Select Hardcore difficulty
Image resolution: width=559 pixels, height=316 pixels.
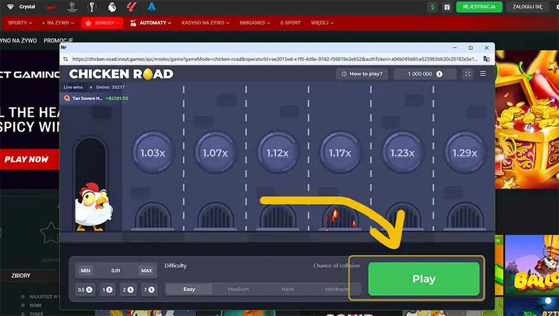(337, 289)
